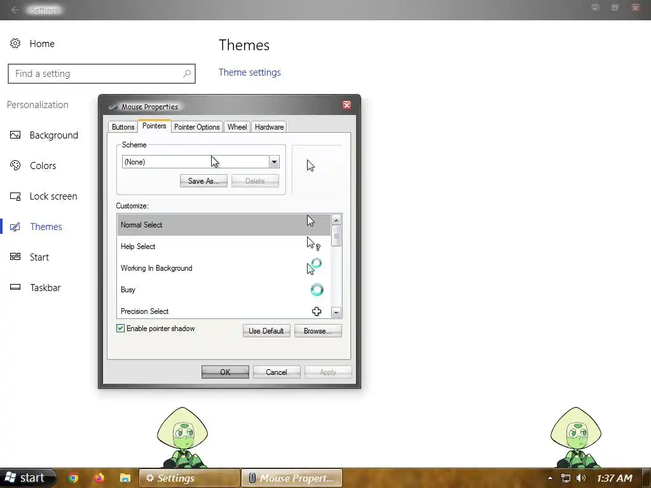This screenshot has width=651, height=488.
Task: Select the Normal Select row
Action: [224, 225]
